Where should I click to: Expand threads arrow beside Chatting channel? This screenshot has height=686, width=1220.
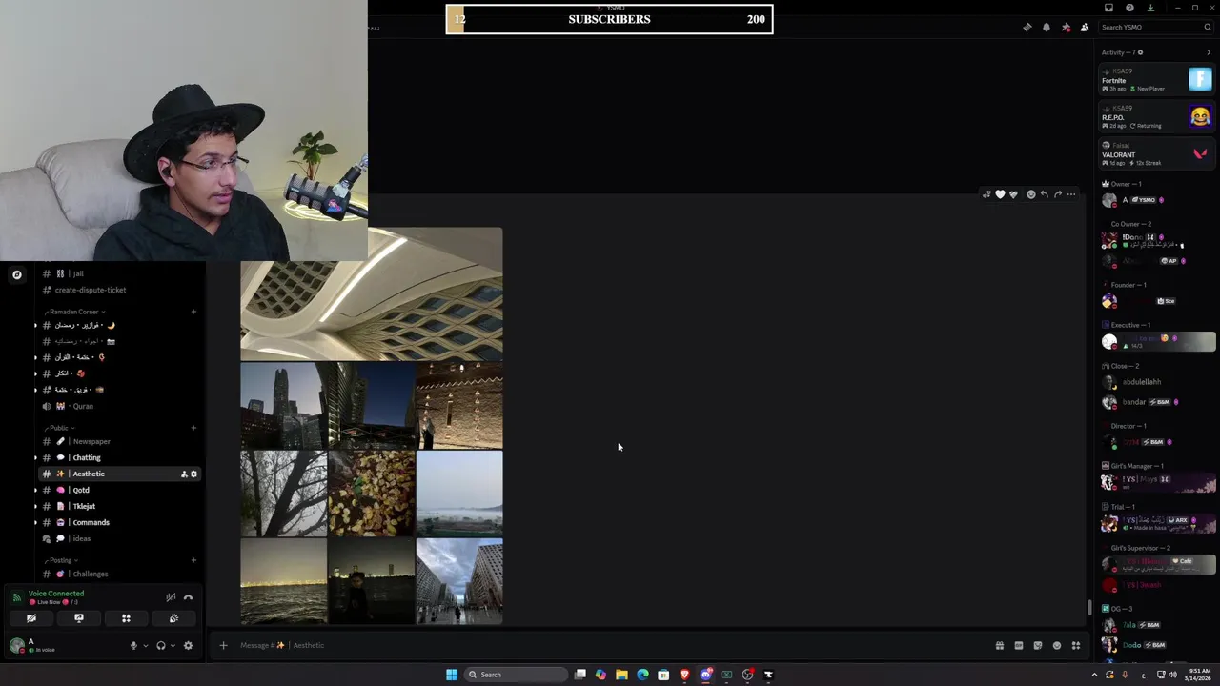pyautogui.click(x=35, y=457)
